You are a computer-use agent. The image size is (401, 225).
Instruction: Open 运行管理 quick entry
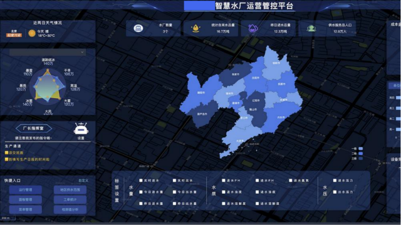(x=25, y=190)
